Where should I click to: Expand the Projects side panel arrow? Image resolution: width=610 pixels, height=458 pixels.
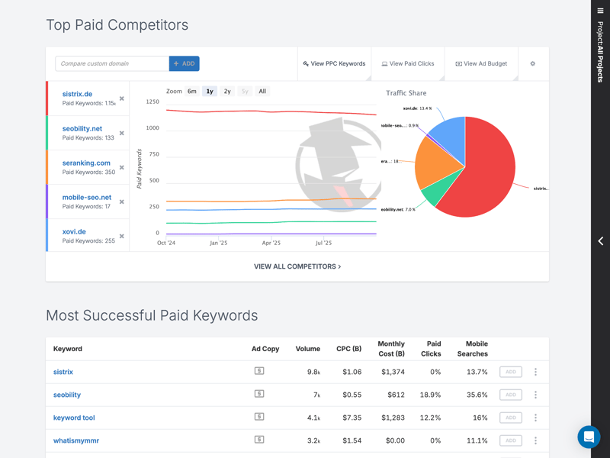601,241
